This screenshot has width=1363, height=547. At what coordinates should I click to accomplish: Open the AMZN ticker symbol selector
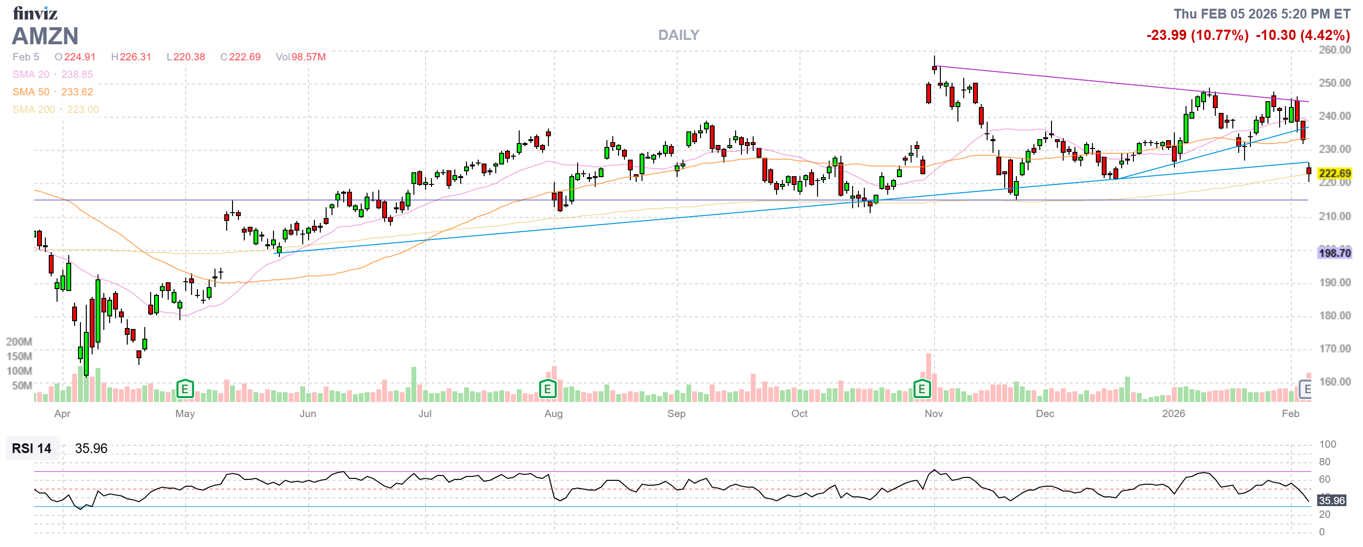click(x=45, y=36)
